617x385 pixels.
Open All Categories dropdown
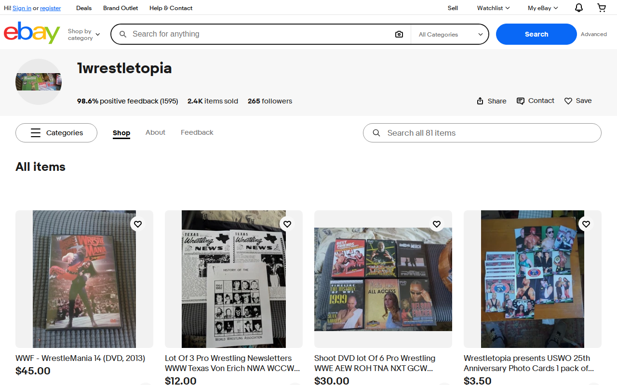(x=451, y=34)
